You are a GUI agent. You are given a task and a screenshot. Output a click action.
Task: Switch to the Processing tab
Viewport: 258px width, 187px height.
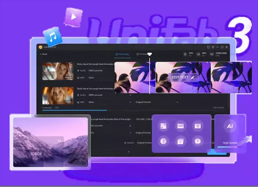coord(122,54)
